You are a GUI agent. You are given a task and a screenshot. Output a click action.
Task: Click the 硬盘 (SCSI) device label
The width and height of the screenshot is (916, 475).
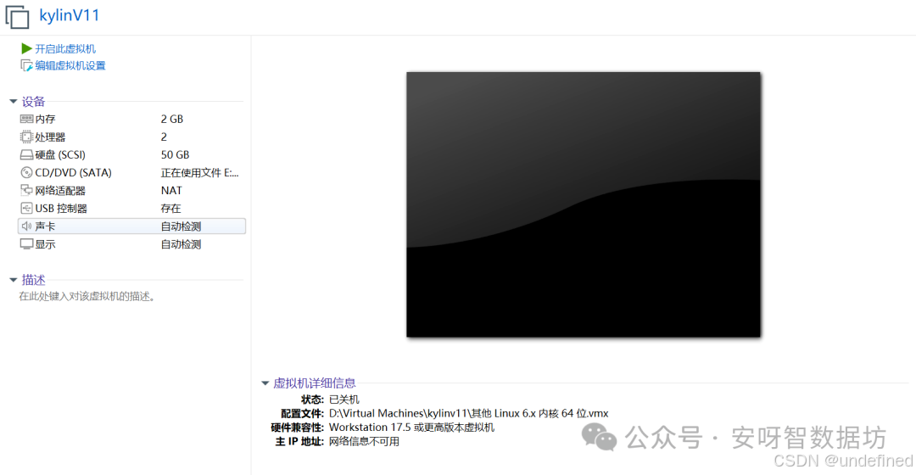click(x=60, y=155)
